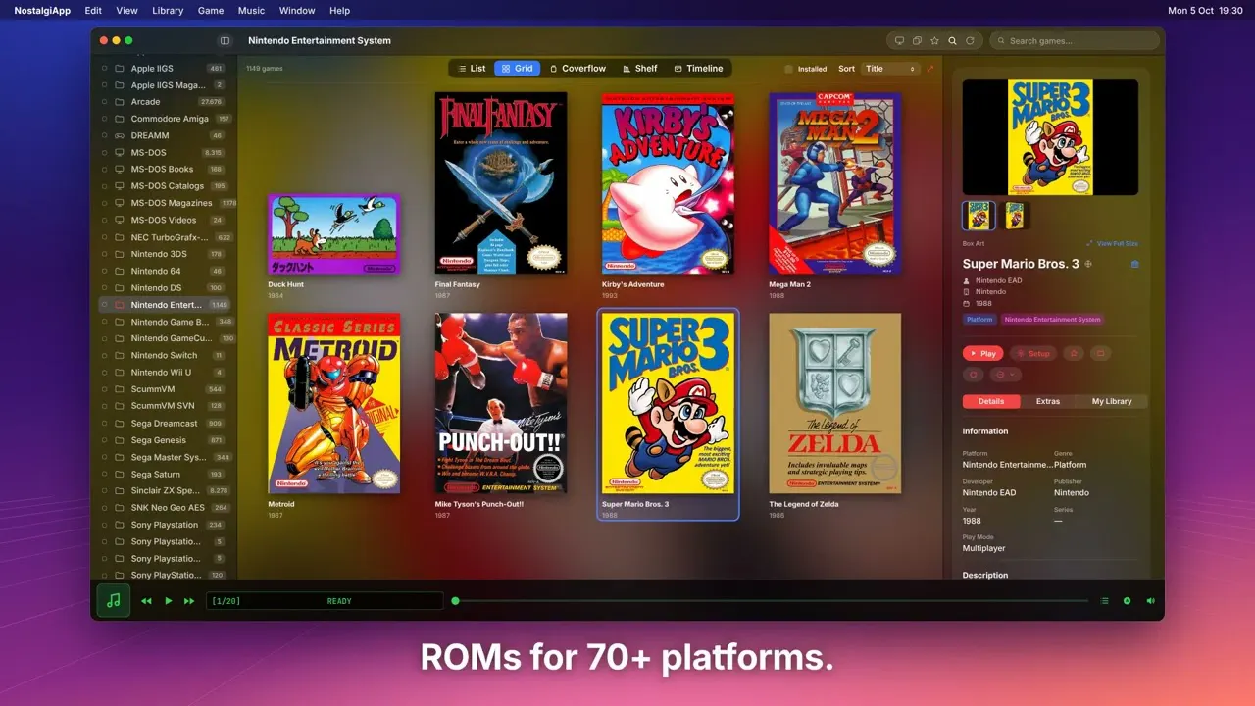The image size is (1255, 706).
Task: Open the music playlist list icon
Action: click(1104, 601)
